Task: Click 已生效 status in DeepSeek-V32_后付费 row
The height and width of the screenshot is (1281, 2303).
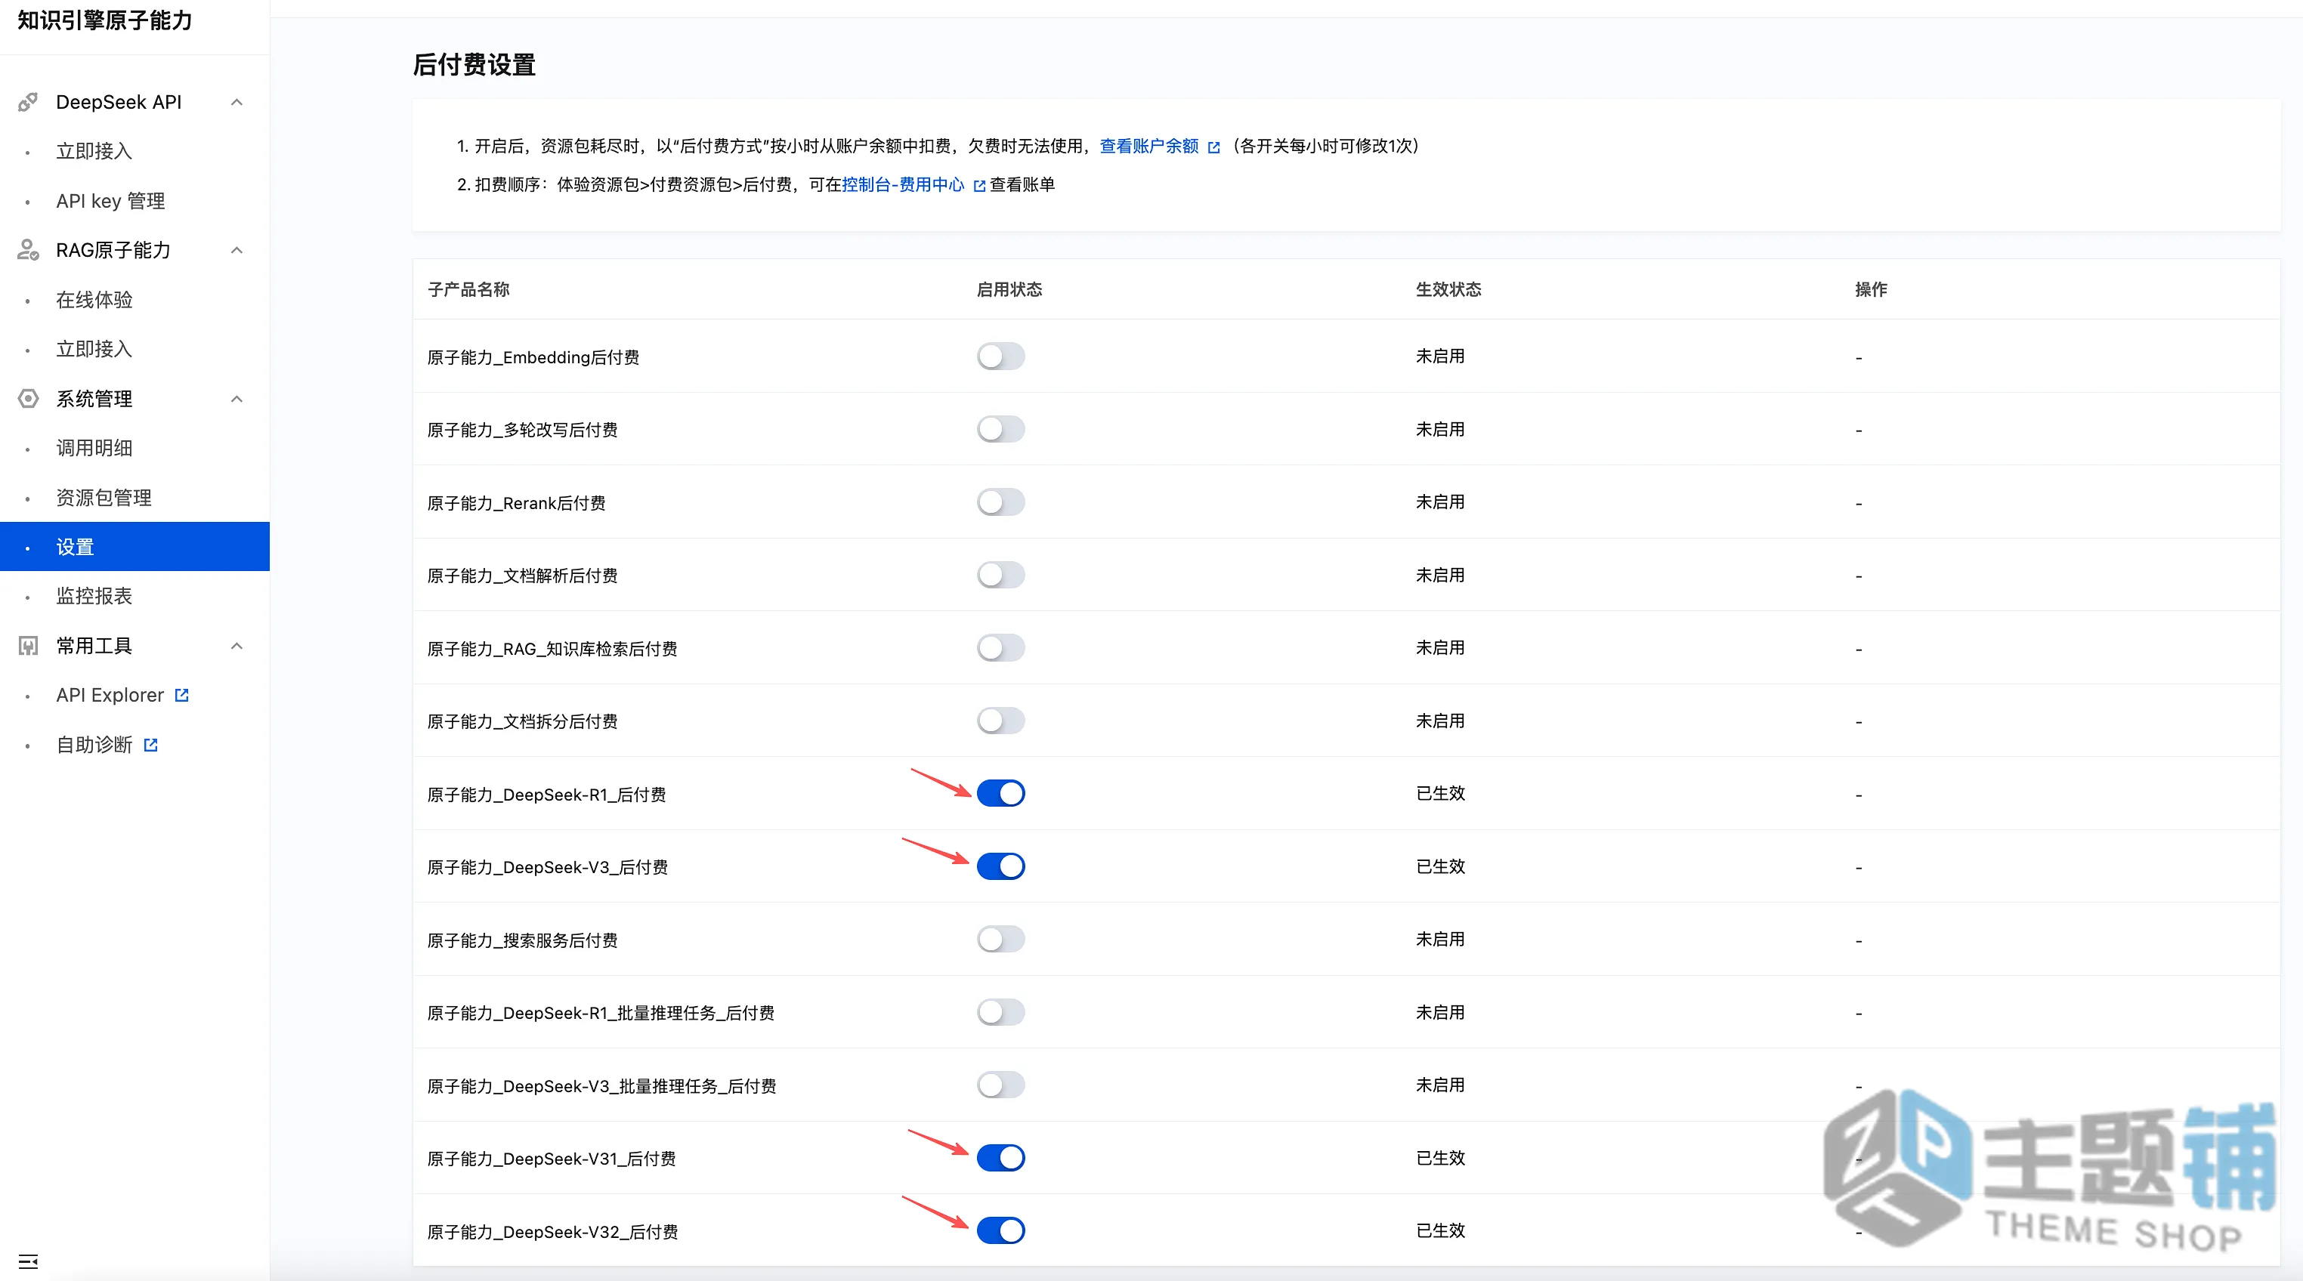Action: (x=1440, y=1231)
